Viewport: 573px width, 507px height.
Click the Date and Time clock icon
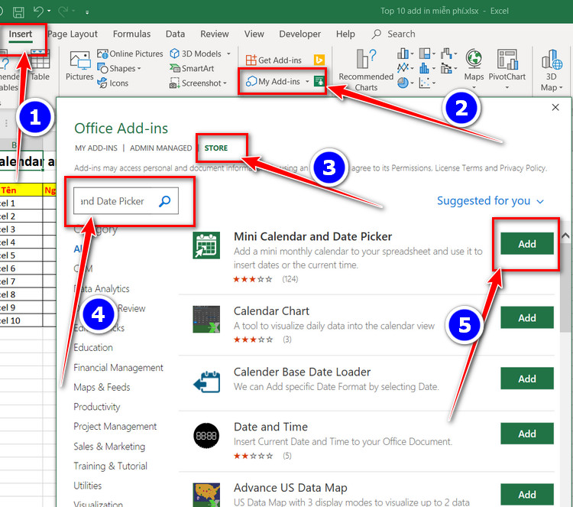[x=206, y=435]
